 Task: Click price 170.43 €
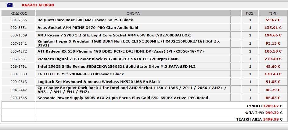tap(273, 74)
